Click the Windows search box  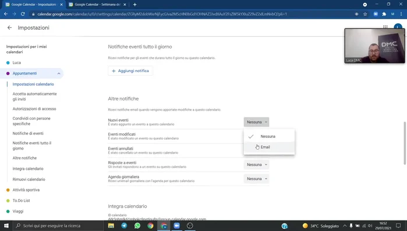pos(58,226)
